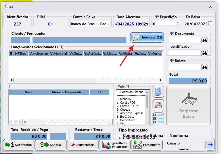The height and width of the screenshot is (154, 221).
Task: Open Sangria cash withdrawal button
Action: pyautogui.click(x=50, y=145)
